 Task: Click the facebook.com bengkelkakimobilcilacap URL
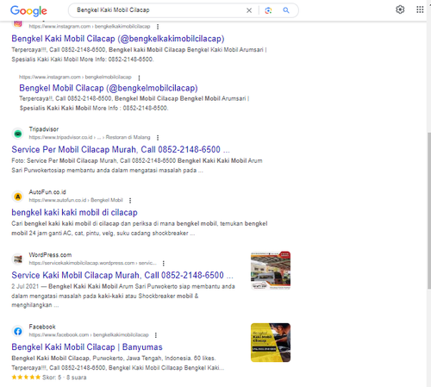coord(89,334)
